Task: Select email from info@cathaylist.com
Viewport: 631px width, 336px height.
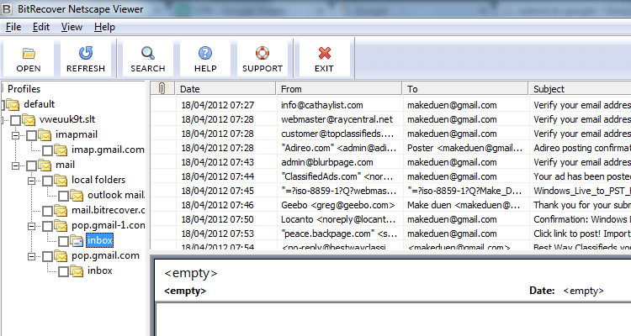Action: [x=390, y=105]
